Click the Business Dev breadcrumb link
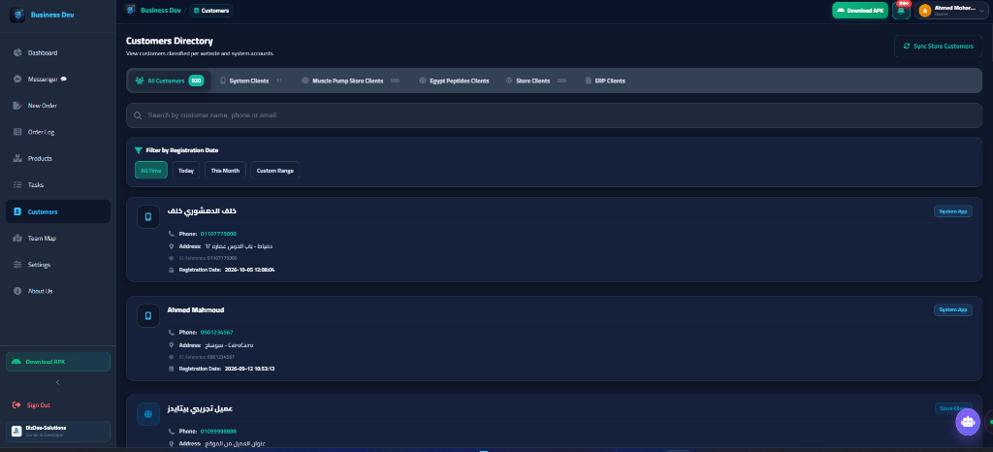The image size is (993, 452). point(160,10)
